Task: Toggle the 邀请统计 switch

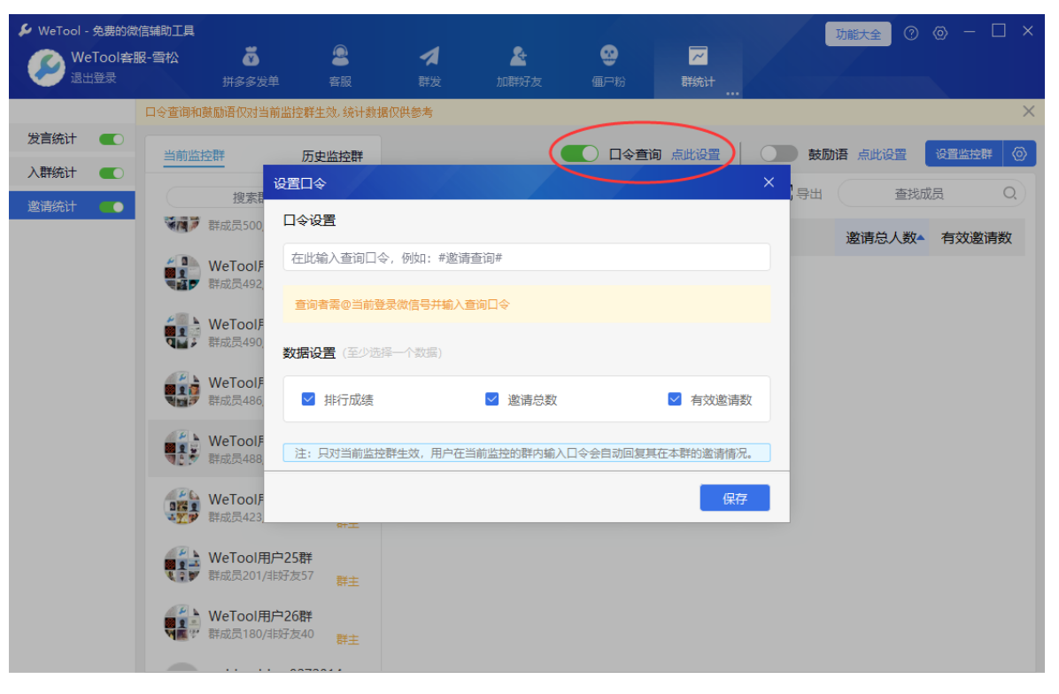Action: pyautogui.click(x=112, y=206)
